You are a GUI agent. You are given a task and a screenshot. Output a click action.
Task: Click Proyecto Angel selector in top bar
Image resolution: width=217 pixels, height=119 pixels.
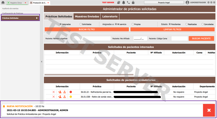(x=164, y=2)
